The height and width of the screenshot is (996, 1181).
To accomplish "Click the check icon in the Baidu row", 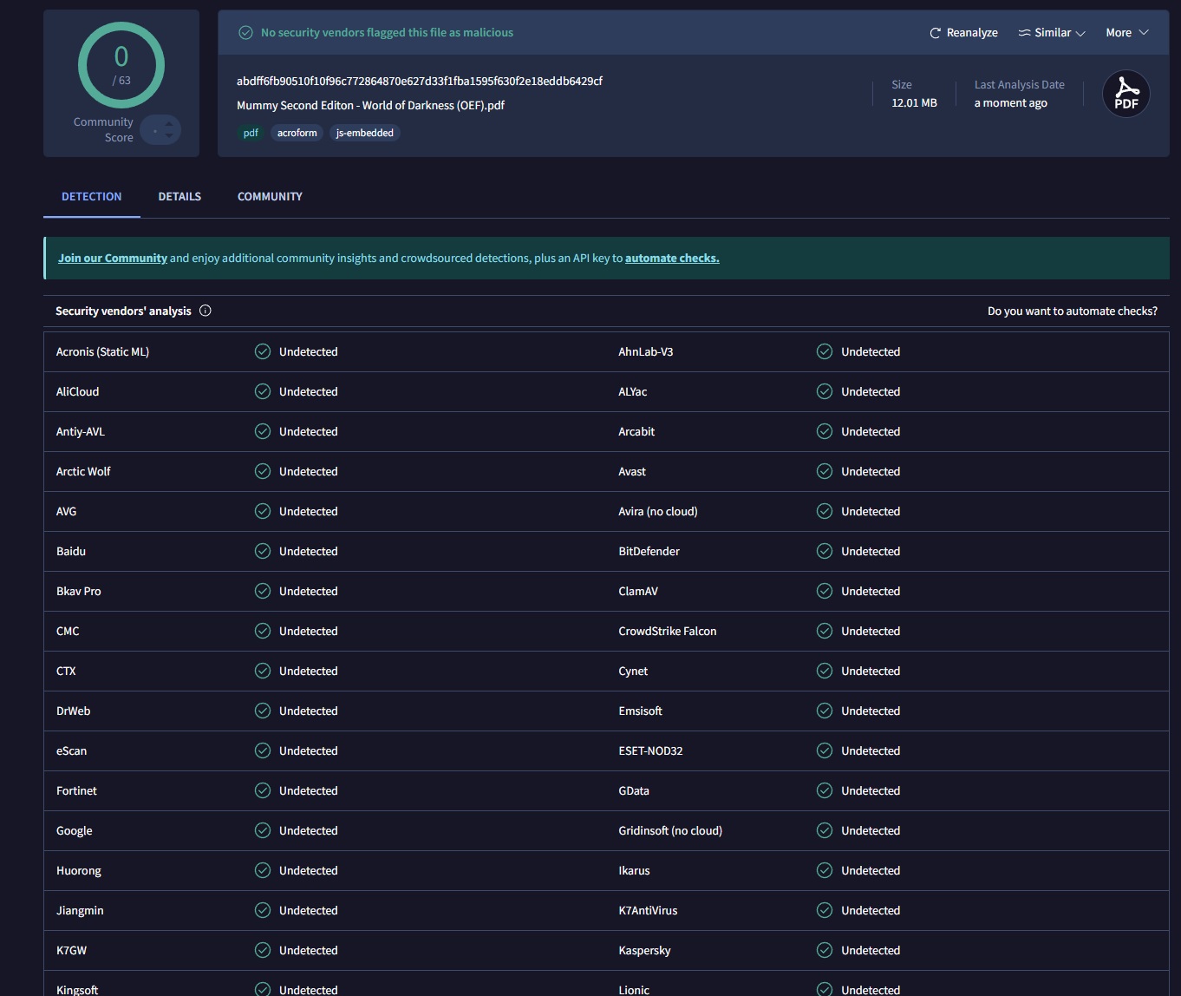I will click(x=263, y=551).
